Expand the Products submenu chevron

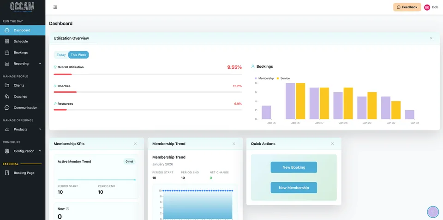tap(40, 129)
